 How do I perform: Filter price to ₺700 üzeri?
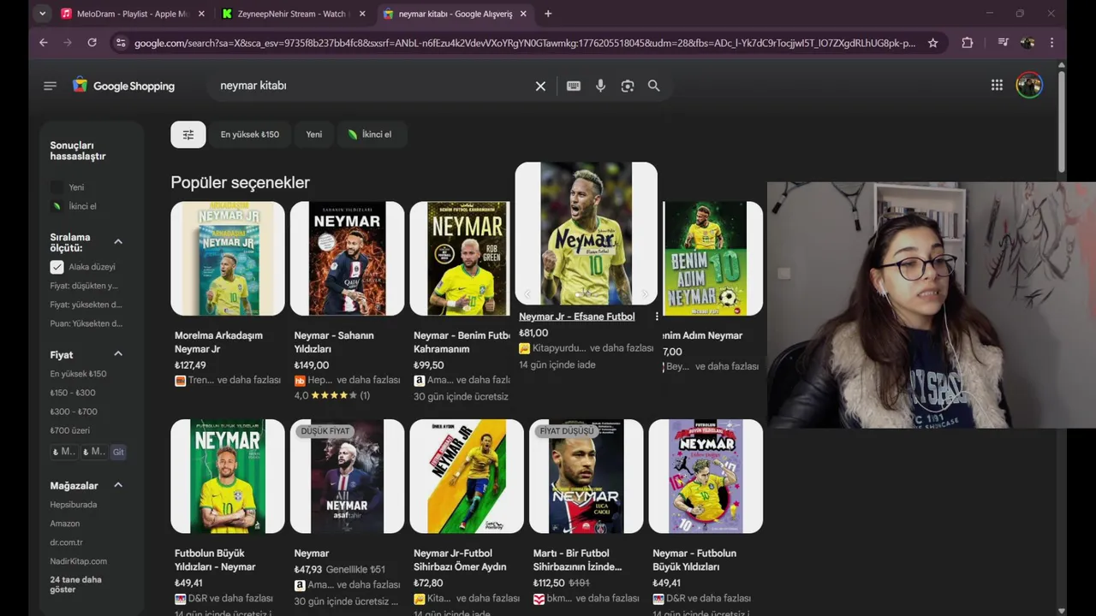tap(69, 430)
